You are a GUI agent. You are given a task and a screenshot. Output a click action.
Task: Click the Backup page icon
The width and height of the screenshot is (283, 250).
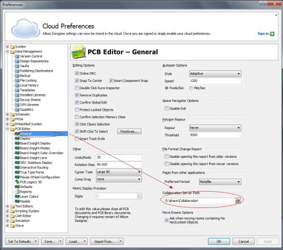[17, 76]
